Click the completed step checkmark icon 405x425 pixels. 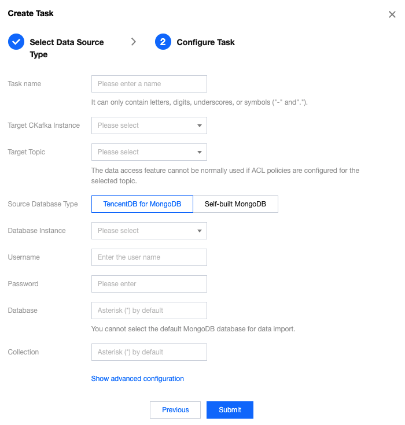click(x=16, y=42)
